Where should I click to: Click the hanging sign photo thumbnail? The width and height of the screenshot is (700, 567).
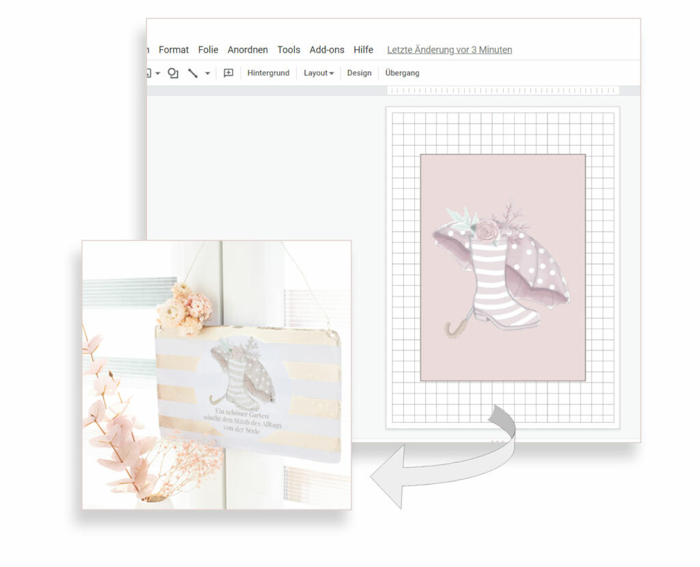(x=217, y=375)
